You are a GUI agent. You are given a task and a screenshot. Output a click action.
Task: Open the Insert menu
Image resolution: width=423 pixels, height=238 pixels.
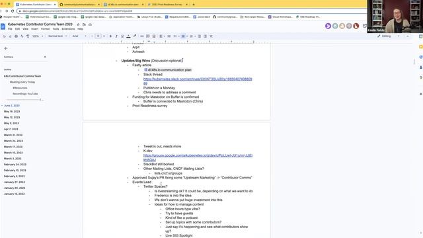coord(34,29)
